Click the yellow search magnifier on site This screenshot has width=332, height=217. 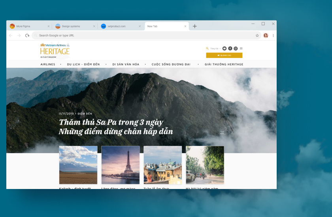point(207,49)
